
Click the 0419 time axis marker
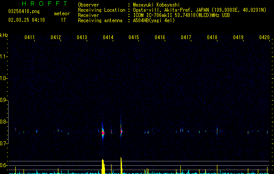(238, 37)
